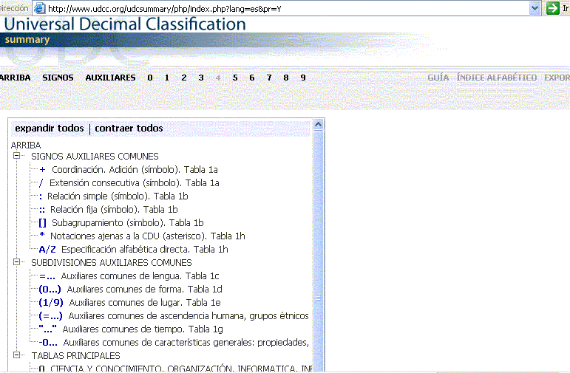Select the plus sign Coordinación symbol
Image resolution: width=570 pixels, height=373 pixels.
click(x=42, y=170)
